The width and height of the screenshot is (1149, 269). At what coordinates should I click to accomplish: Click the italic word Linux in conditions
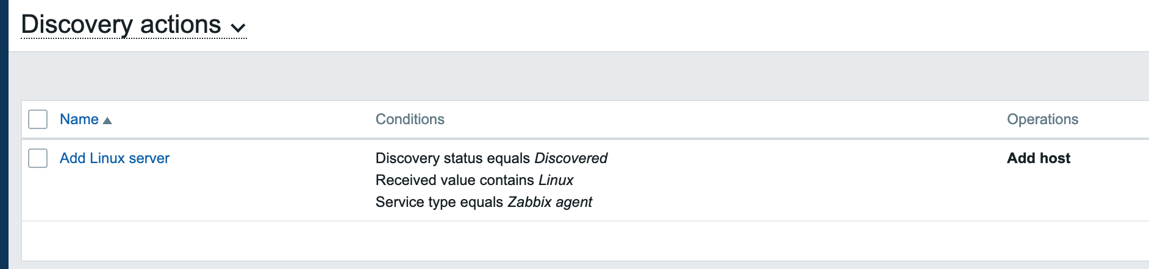(x=556, y=180)
